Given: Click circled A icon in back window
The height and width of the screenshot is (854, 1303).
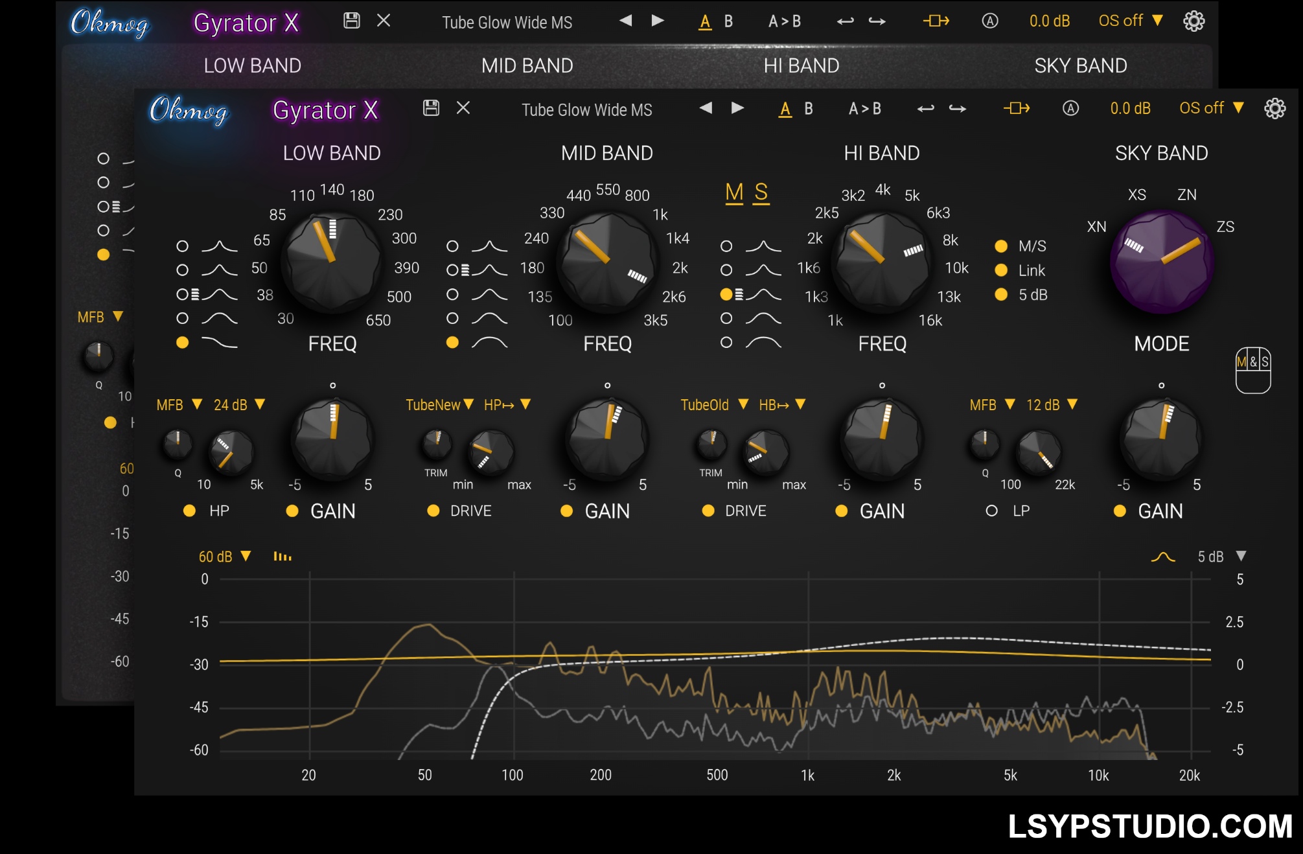Looking at the screenshot, I should [x=990, y=21].
